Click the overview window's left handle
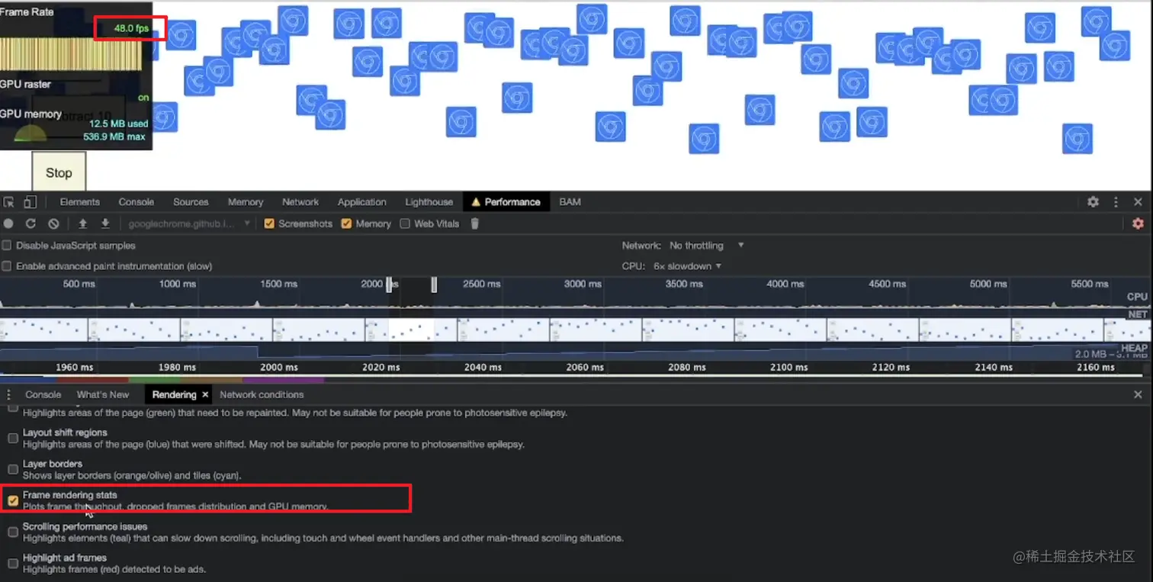The height and width of the screenshot is (582, 1153). coord(389,285)
